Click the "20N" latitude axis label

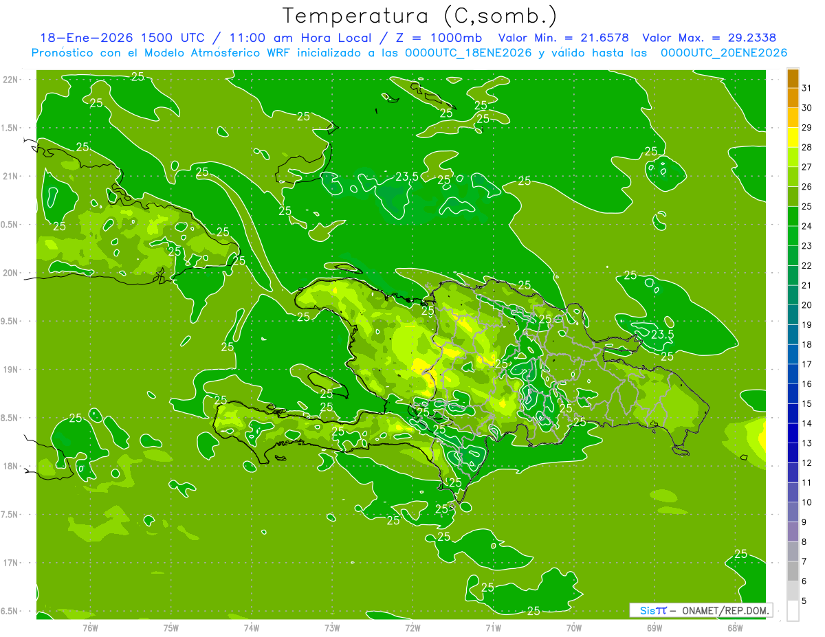tap(11, 273)
